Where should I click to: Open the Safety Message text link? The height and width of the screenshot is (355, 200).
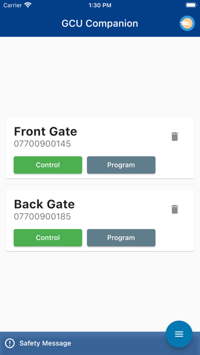point(45,343)
